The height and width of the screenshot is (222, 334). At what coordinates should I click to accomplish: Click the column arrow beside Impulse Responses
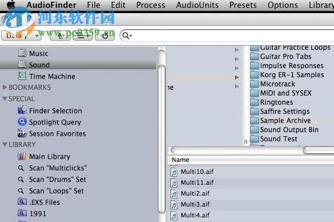coord(237,69)
